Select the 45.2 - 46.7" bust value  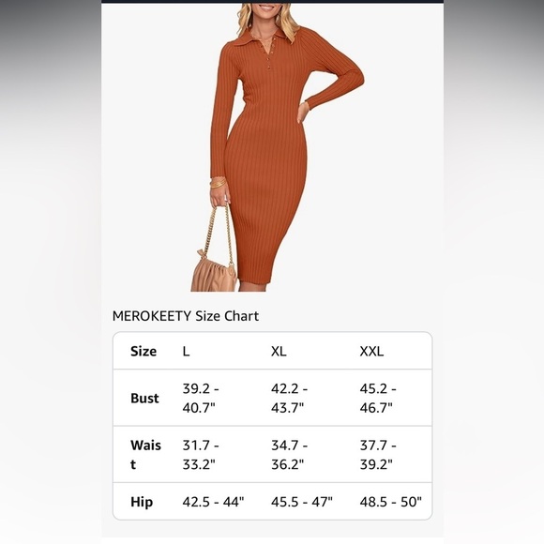(x=378, y=398)
